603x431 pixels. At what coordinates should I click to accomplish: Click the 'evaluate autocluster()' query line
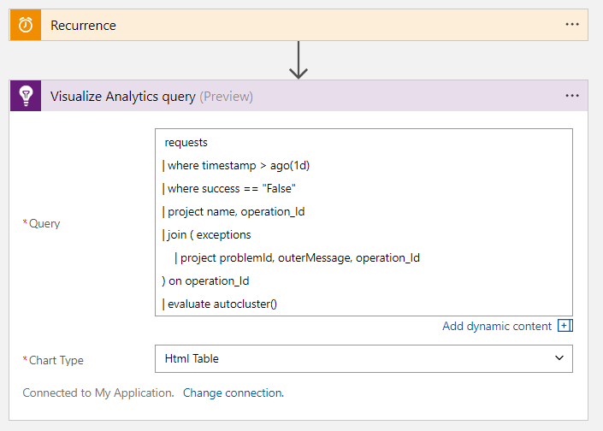[219, 304]
